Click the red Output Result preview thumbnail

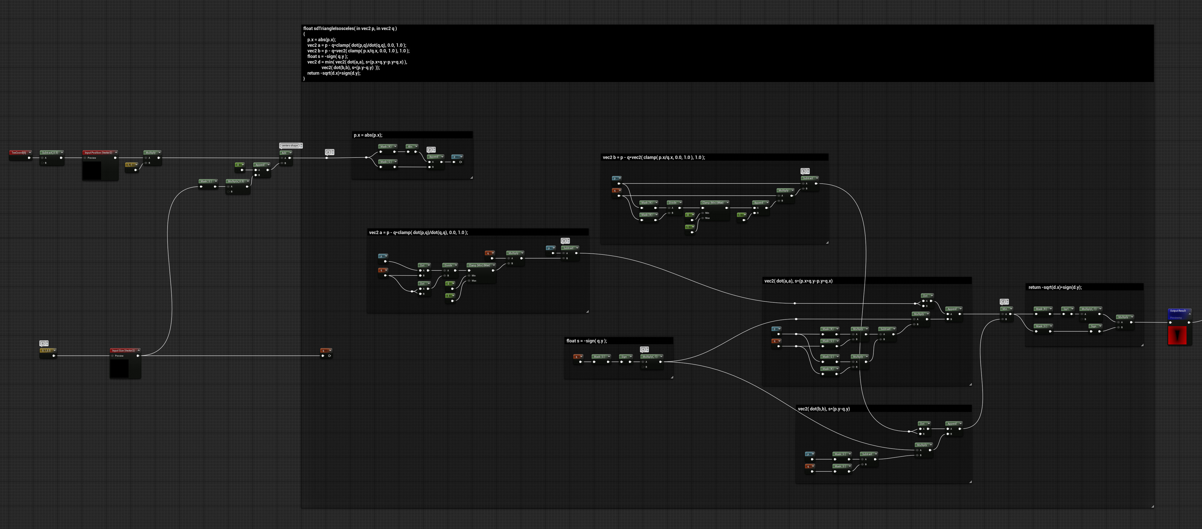click(x=1177, y=335)
